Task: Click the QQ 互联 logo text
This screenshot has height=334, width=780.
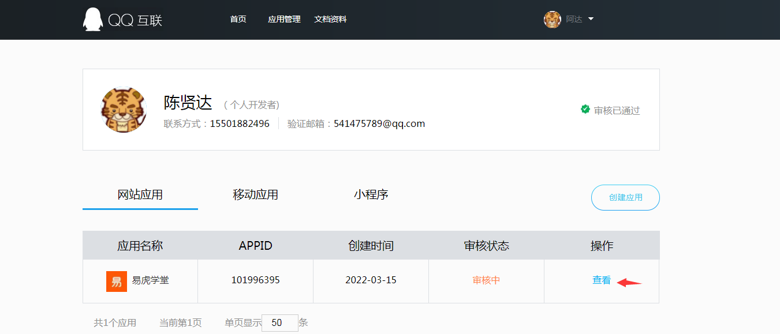Action: click(x=135, y=21)
